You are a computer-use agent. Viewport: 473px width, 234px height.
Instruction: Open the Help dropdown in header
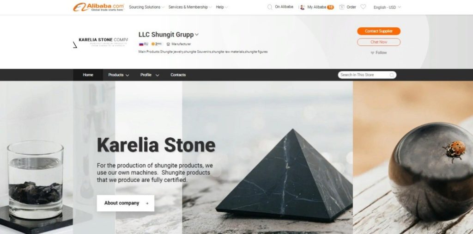(222, 7)
